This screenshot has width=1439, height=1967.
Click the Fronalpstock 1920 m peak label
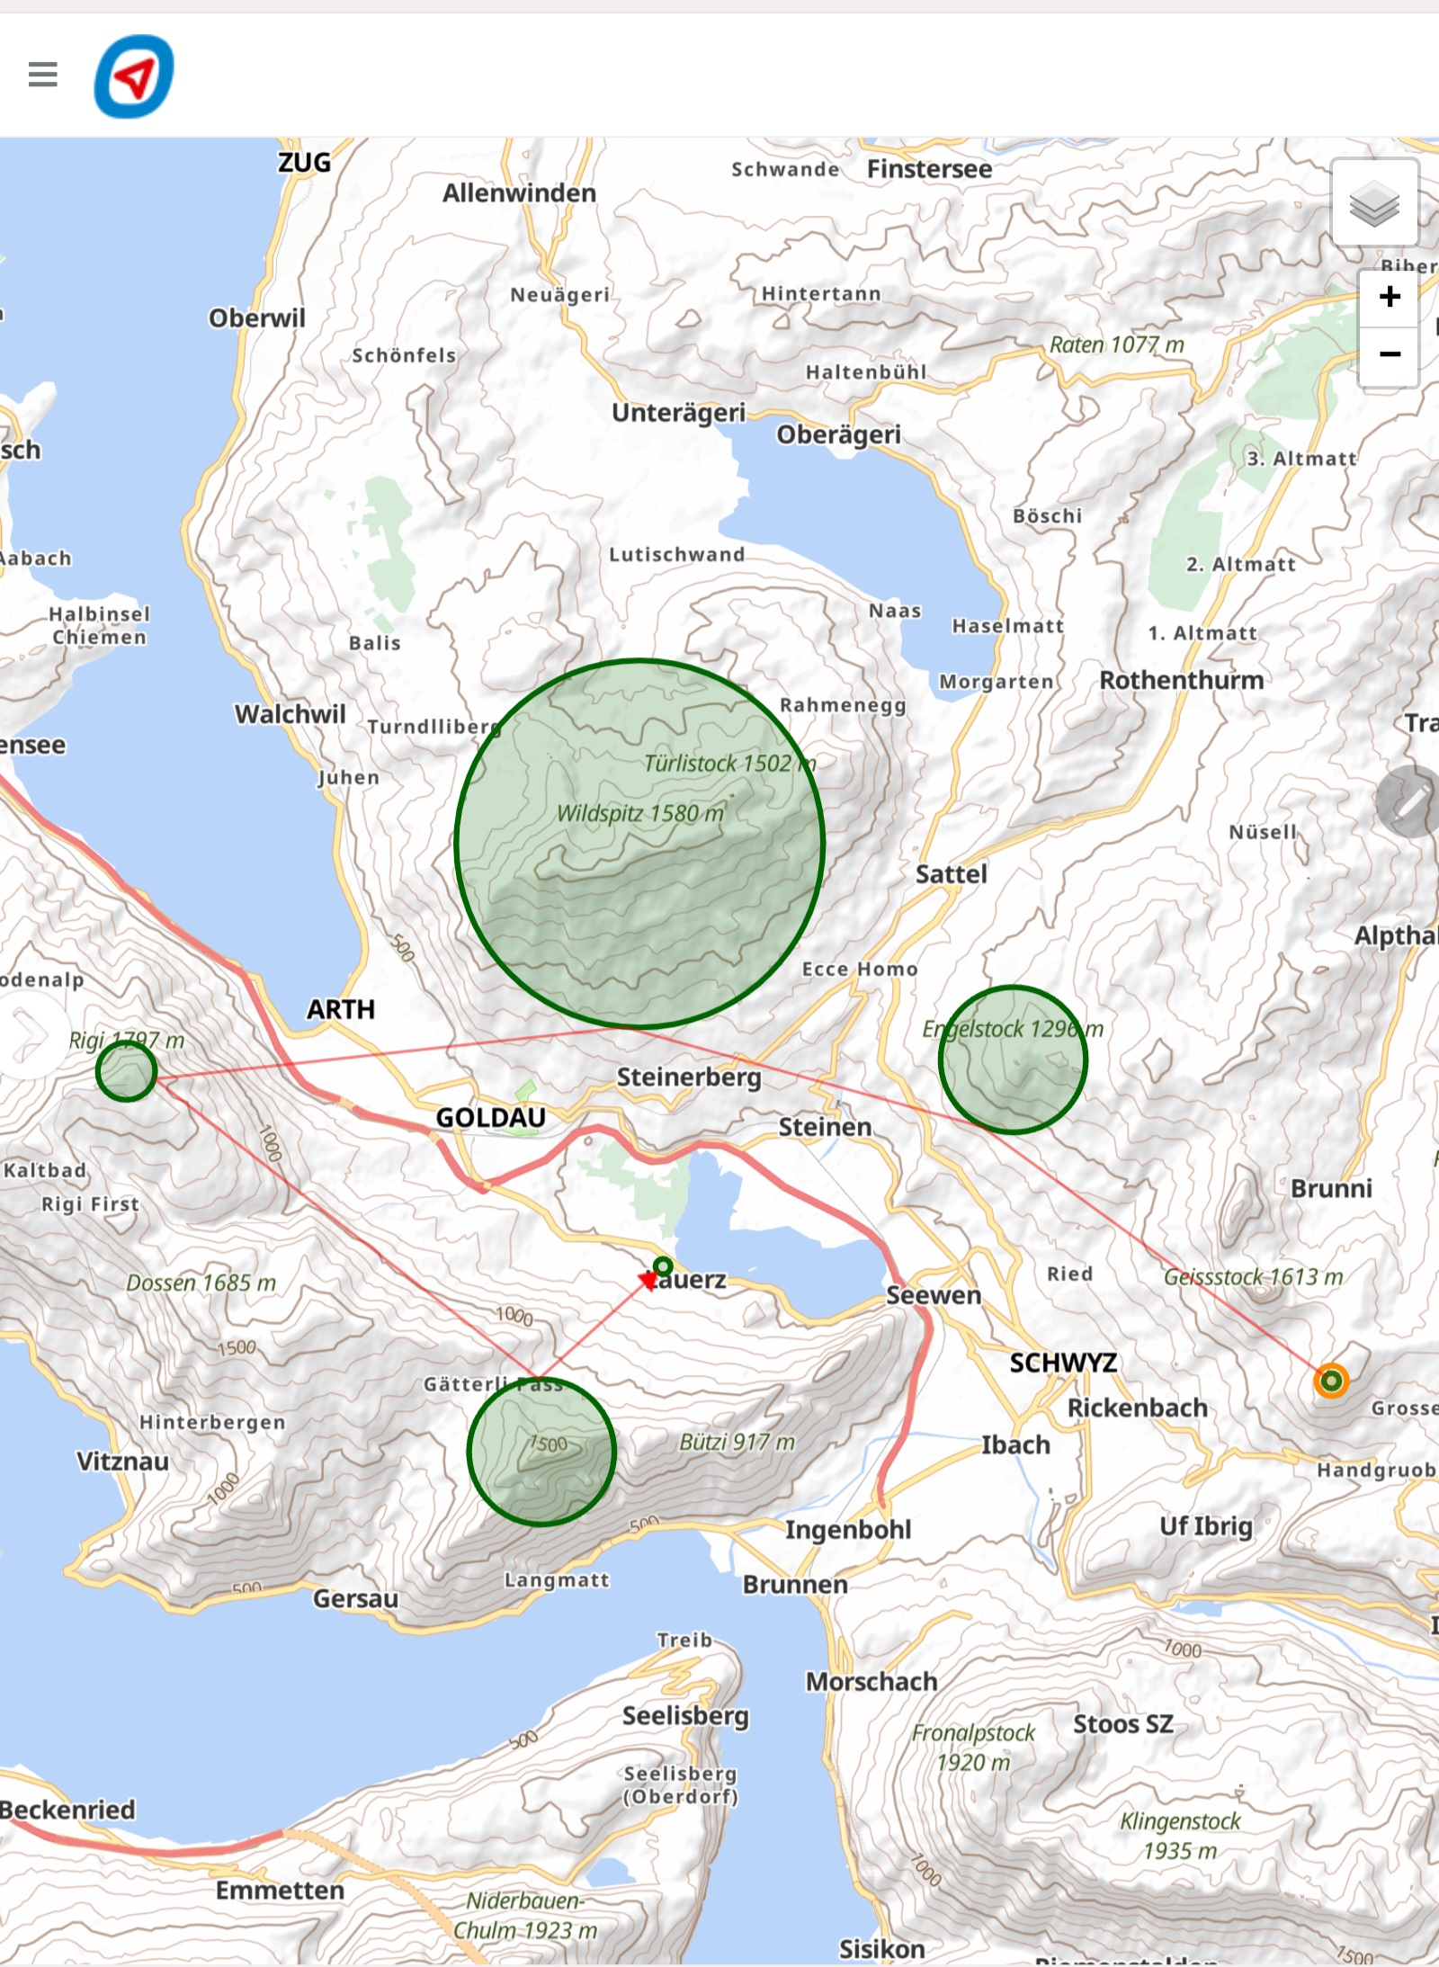click(x=973, y=1747)
